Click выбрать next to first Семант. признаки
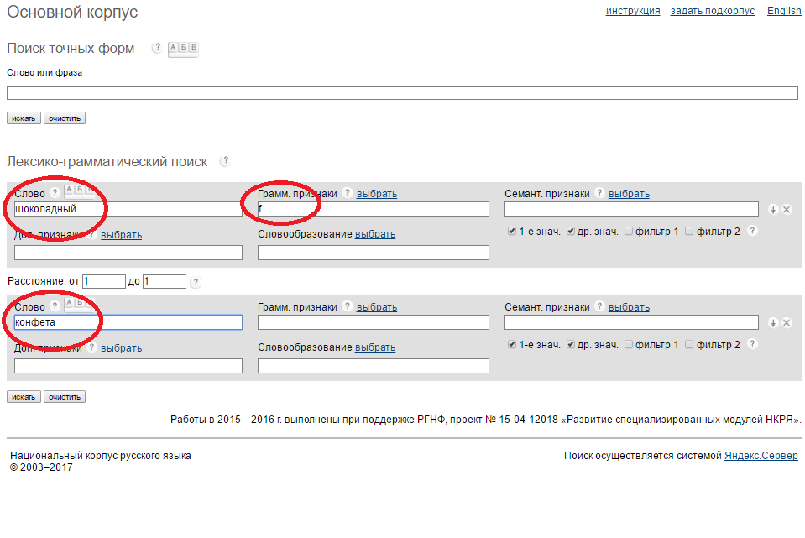This screenshot has width=805, height=538. tap(629, 194)
